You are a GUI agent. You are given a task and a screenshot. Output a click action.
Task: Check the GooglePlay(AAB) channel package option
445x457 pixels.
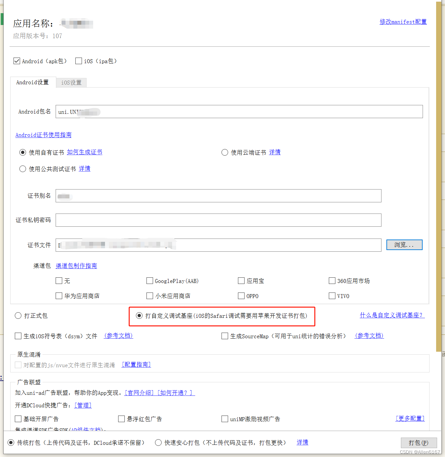[150, 281]
